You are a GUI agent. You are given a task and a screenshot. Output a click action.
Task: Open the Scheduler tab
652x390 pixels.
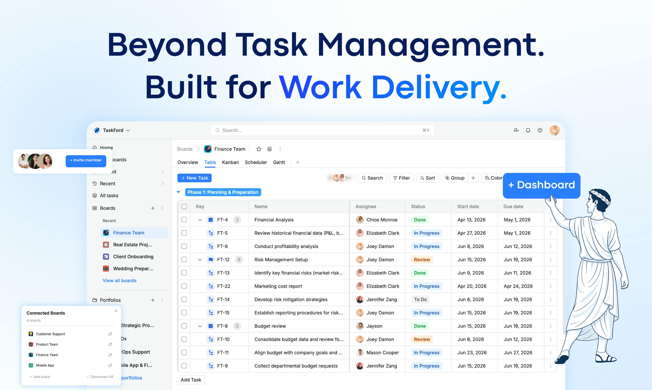pos(256,162)
